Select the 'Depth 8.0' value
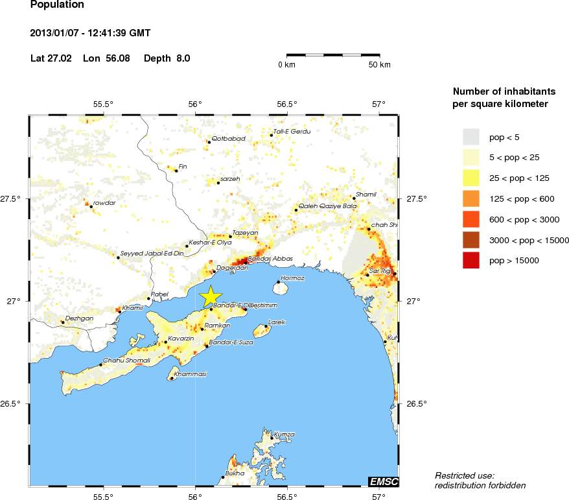 pyautogui.click(x=167, y=58)
